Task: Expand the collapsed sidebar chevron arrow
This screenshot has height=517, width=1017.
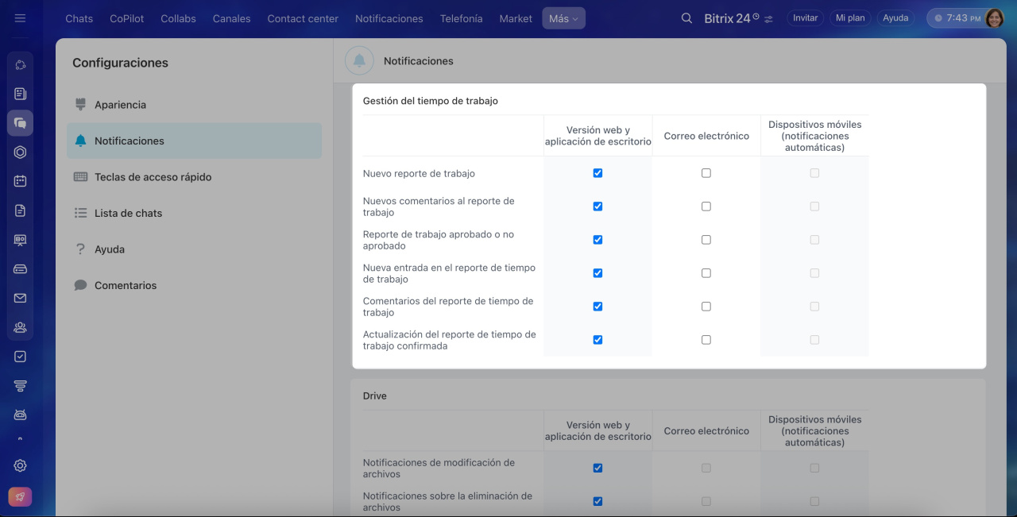Action: [21, 438]
